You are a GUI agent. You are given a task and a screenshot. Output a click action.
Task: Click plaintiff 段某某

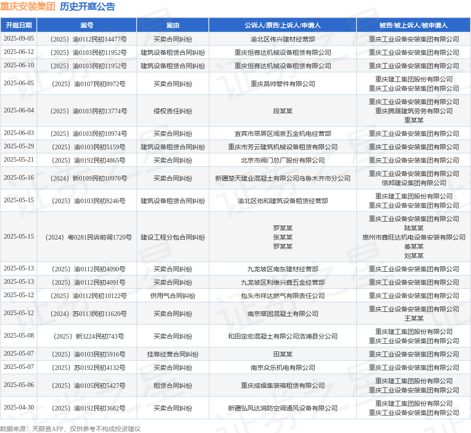click(x=283, y=111)
